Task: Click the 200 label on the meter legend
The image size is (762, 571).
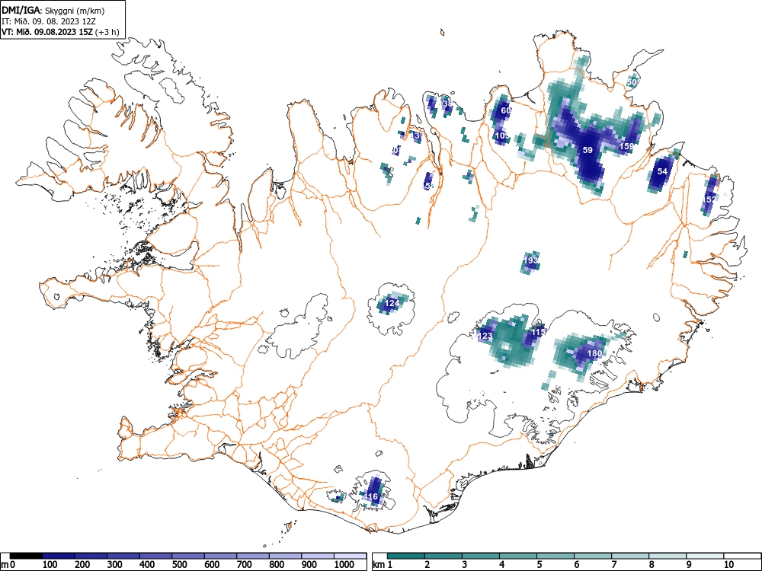Action: [82, 565]
